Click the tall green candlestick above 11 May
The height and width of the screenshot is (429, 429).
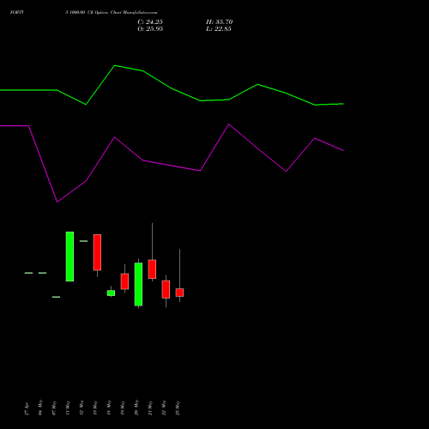[x=69, y=257]
